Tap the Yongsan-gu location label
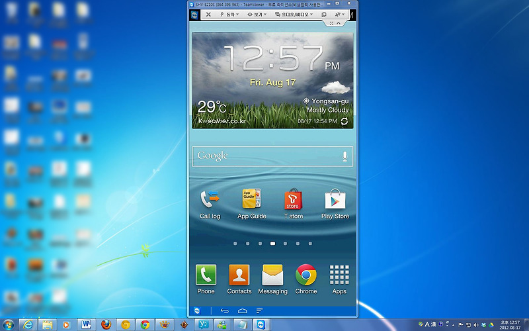The image size is (529, 331). point(330,101)
